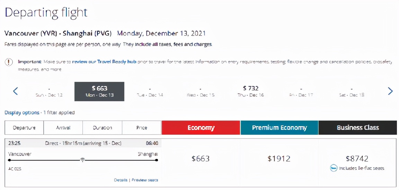Select the $8742 Business Class fare
Viewport: 399px width, 190px height.
point(357,159)
